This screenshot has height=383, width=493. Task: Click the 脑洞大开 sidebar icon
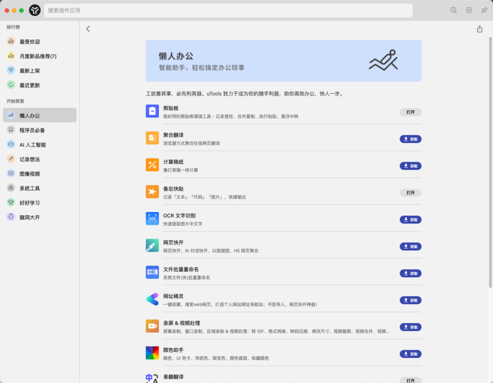pyautogui.click(x=11, y=217)
